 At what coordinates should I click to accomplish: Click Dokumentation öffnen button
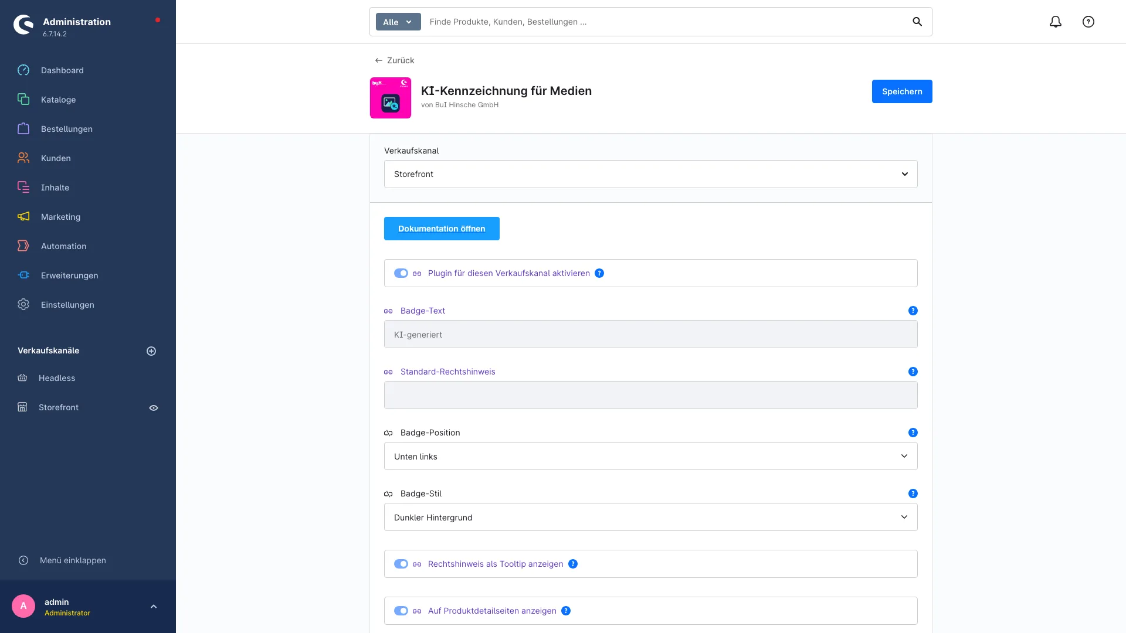point(442,229)
